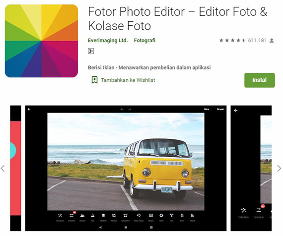
Task: Click the Fotor Photo Editor title text
Action: click(x=178, y=19)
